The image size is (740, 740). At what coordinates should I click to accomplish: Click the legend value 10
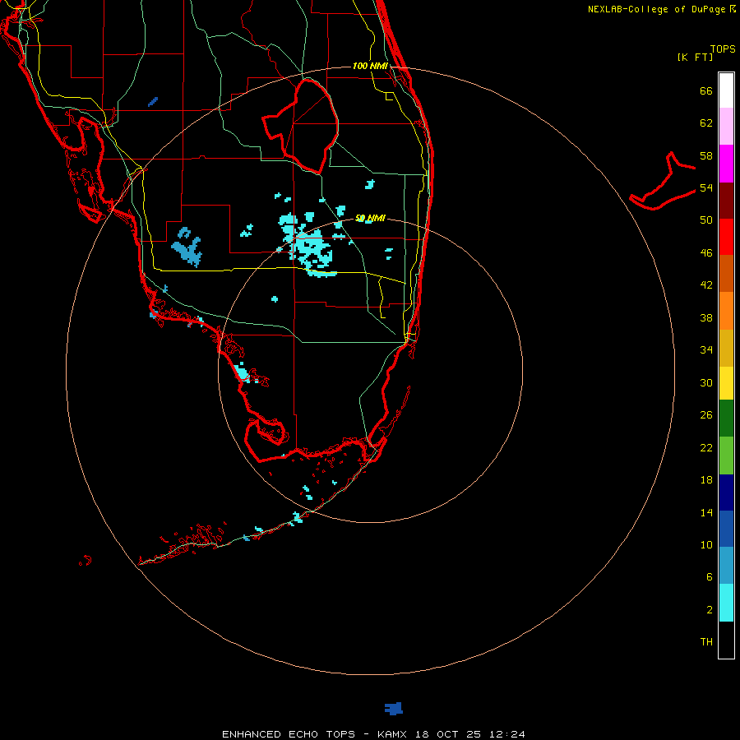(706, 544)
